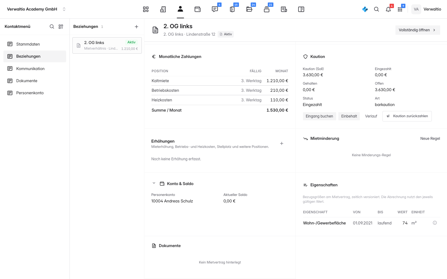Viewport: 447px width, 279px height.
Task: Create a Neue Regel for Mietminderung
Action: pos(430,139)
